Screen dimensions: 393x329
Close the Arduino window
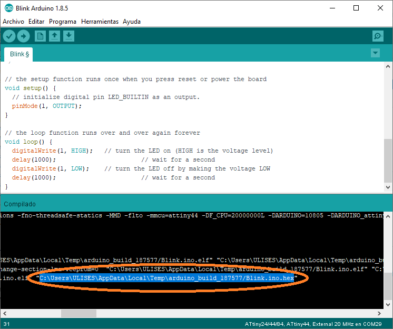pyautogui.click(x=380, y=8)
